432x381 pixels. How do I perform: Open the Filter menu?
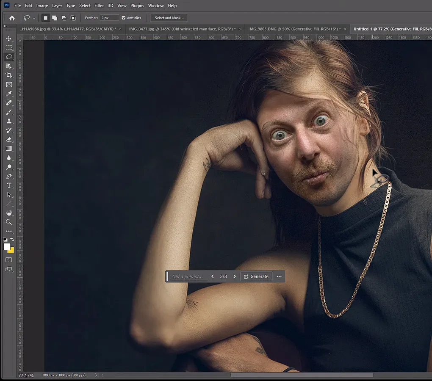(x=99, y=6)
